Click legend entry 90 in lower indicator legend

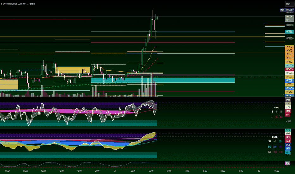coord(280,141)
